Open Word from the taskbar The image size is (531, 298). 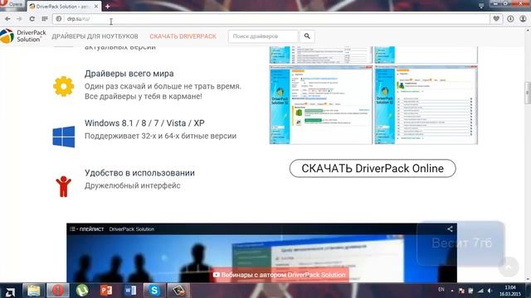(130, 291)
